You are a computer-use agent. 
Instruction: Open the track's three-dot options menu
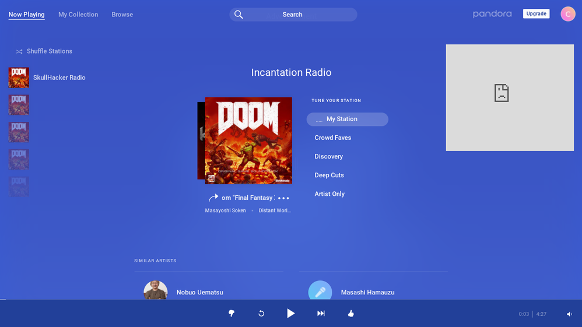[x=283, y=198]
